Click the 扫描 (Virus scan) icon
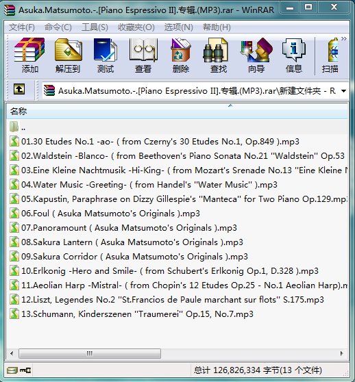This screenshot has width=355, height=382. 330,55
